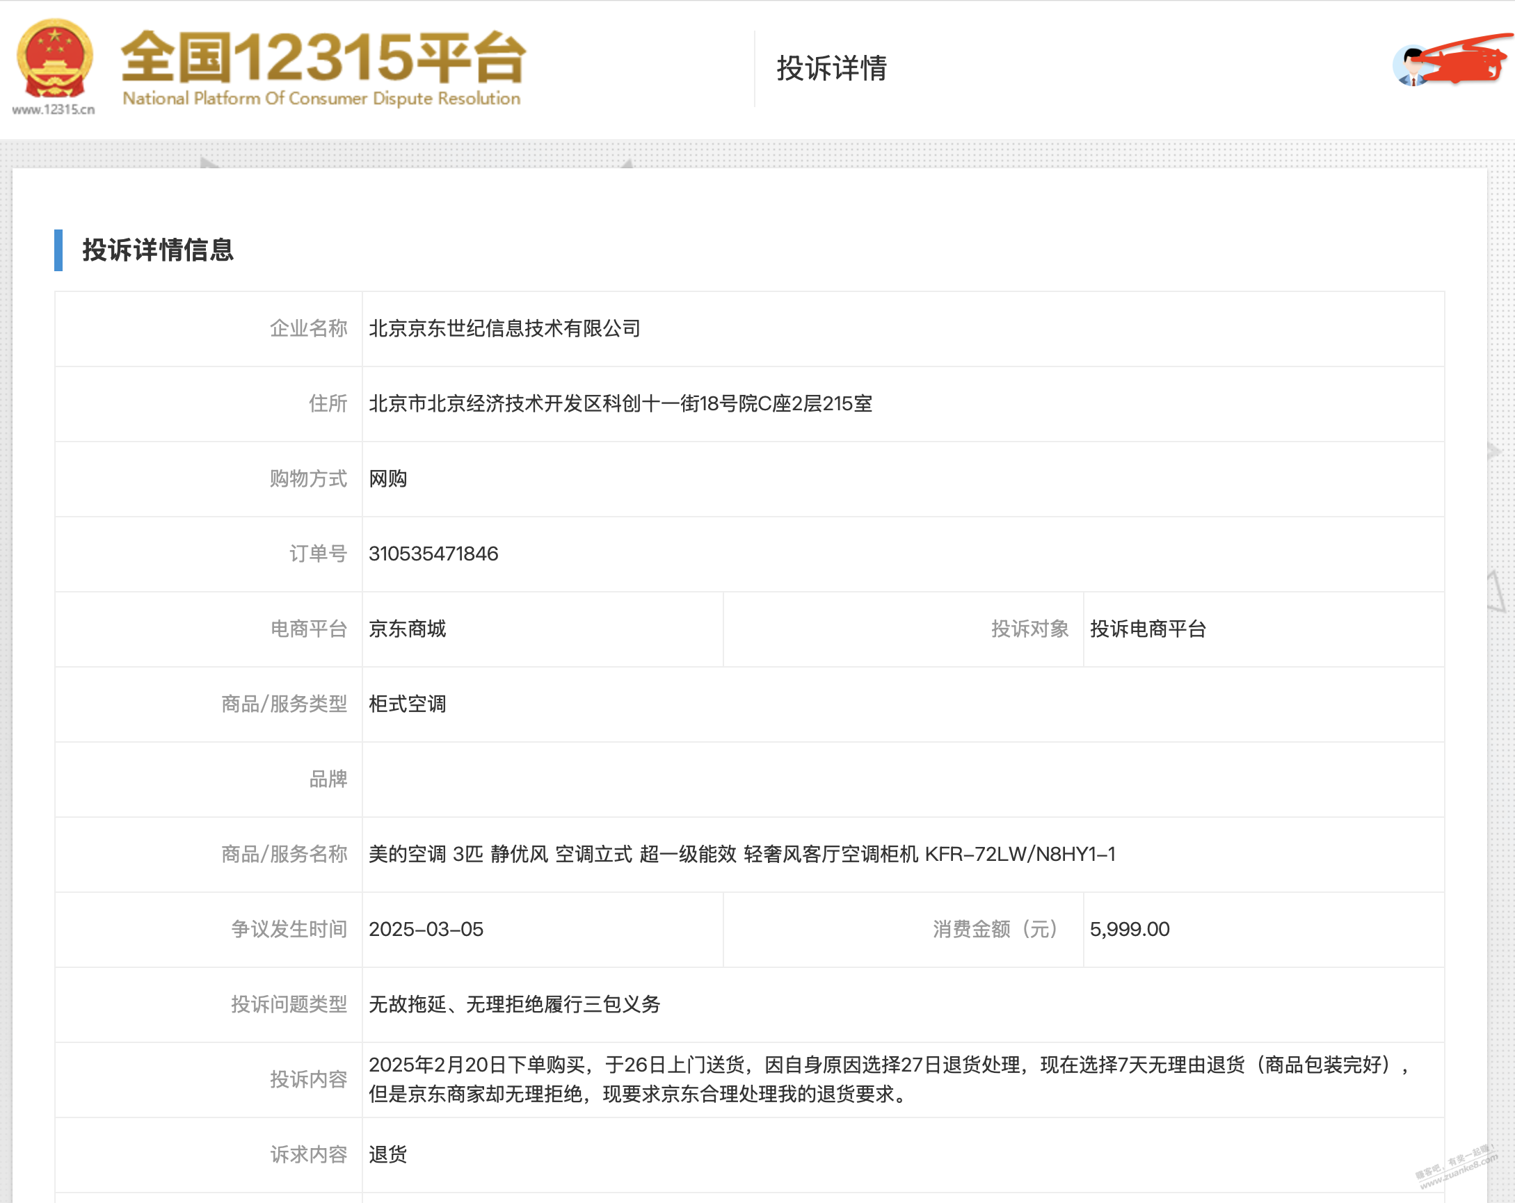Click the 投诉问题类型 label
This screenshot has height=1203, width=1515.
pyautogui.click(x=289, y=1005)
